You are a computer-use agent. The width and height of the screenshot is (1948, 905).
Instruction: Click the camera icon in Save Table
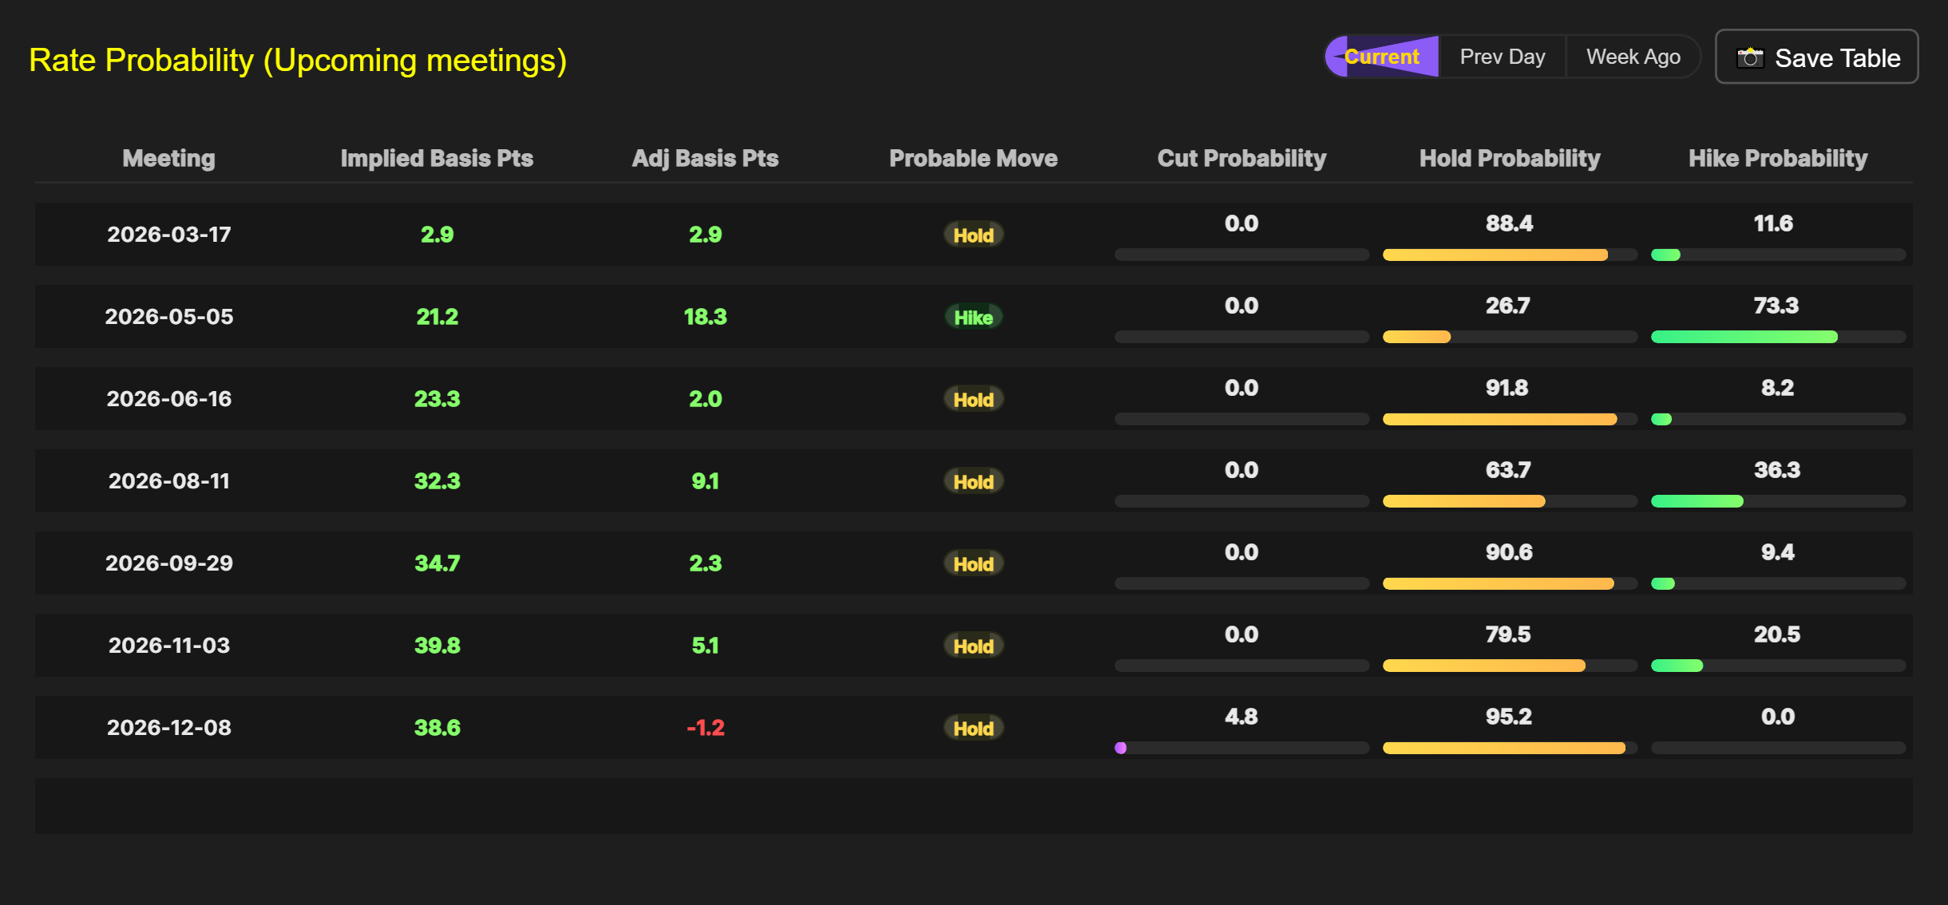(x=1750, y=57)
